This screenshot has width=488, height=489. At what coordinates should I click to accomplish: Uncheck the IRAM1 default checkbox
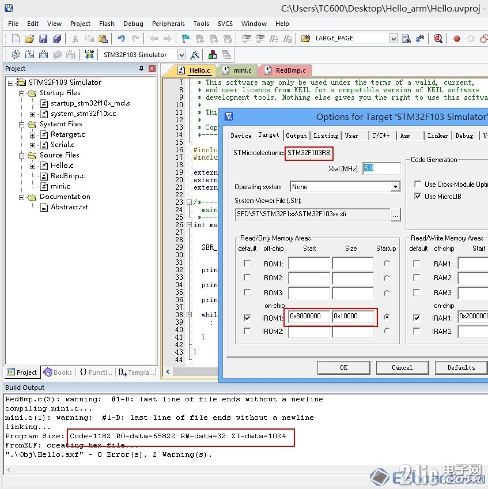(x=417, y=318)
